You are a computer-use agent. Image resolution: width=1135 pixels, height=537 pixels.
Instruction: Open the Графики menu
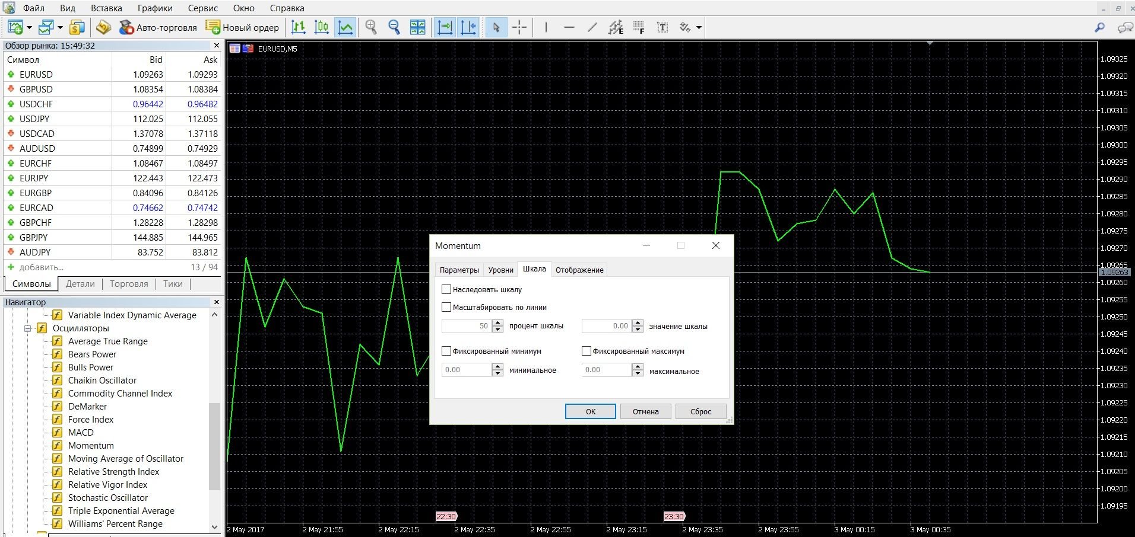(155, 8)
